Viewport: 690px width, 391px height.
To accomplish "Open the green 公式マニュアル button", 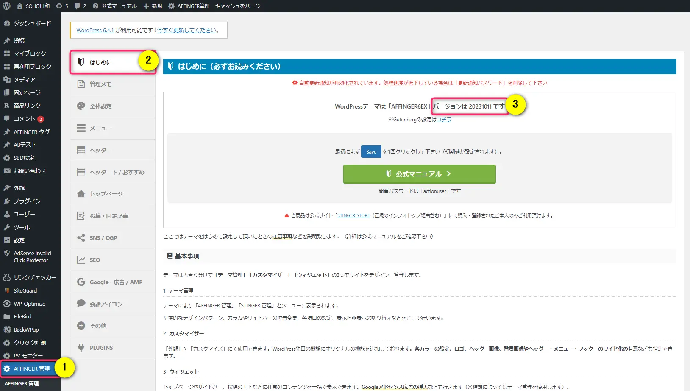I will tap(419, 174).
